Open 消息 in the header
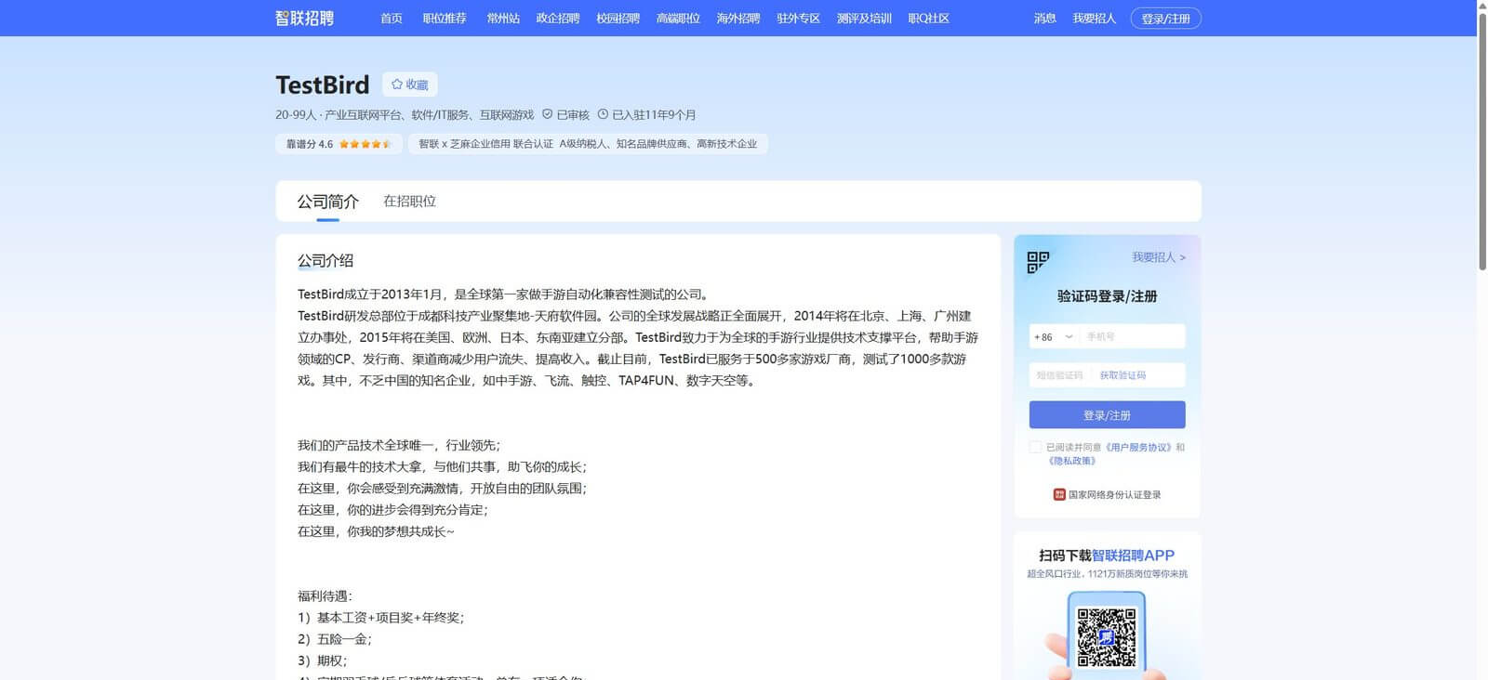1488x680 pixels. tap(1045, 19)
